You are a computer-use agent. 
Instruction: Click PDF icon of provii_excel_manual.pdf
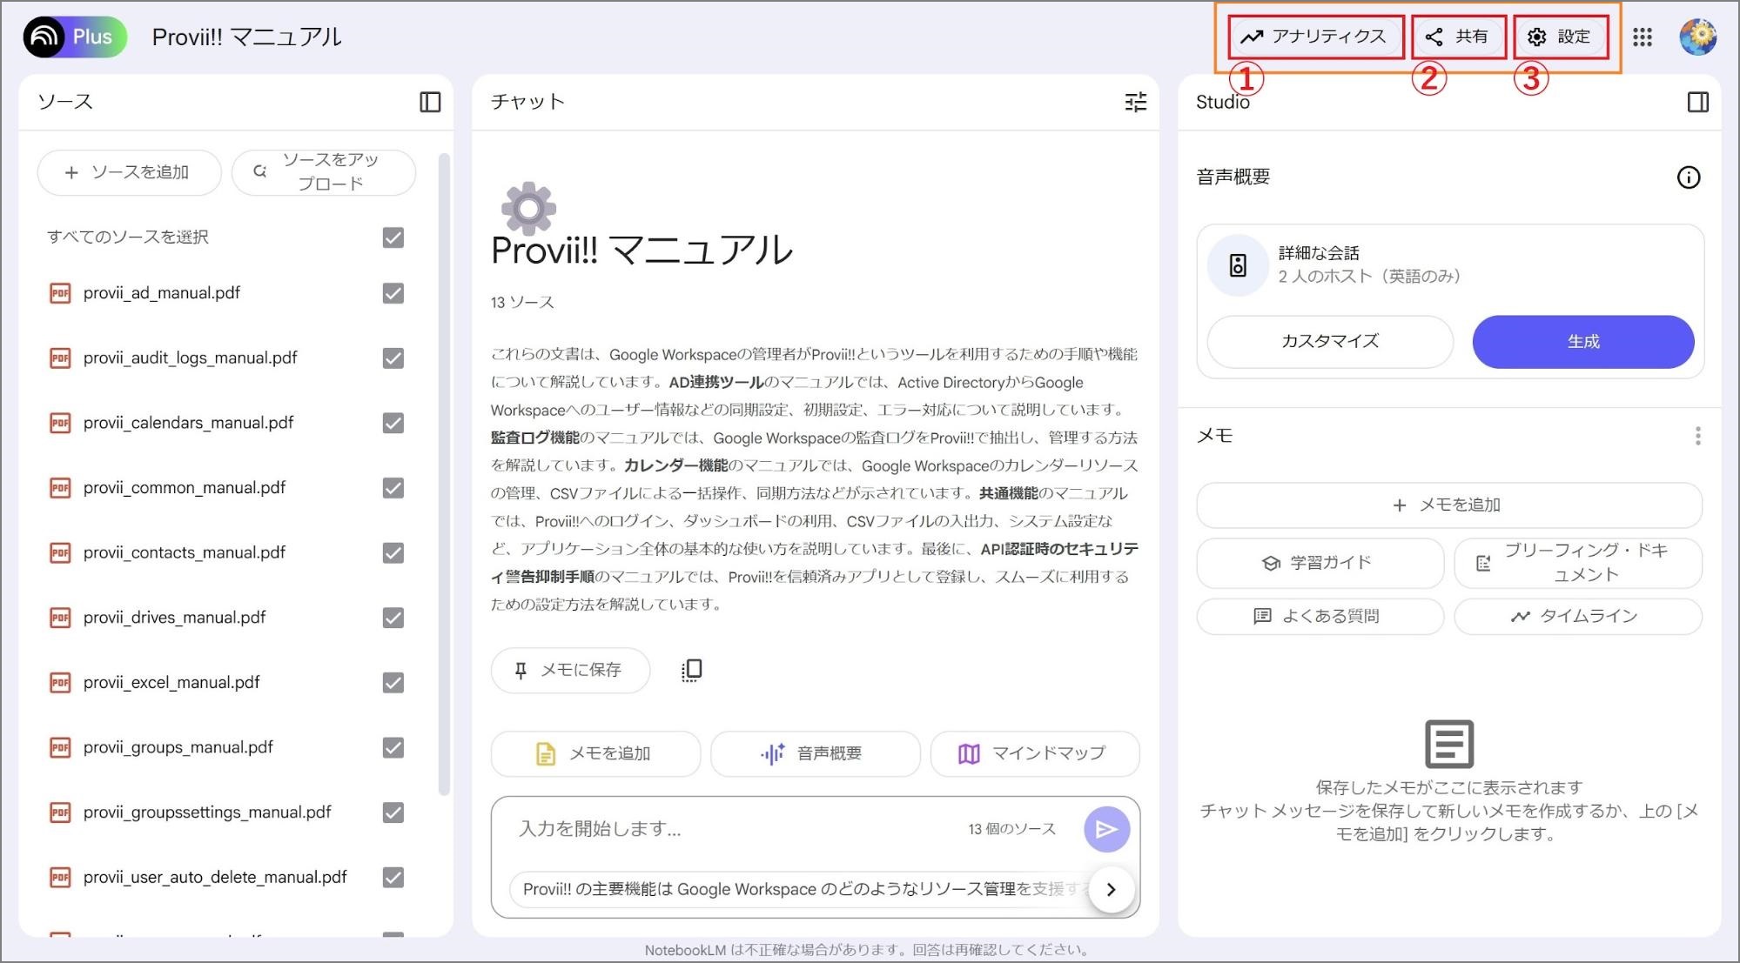coord(60,683)
